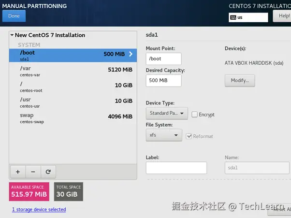Toggle the Reformat checkbox
The image size is (291, 218).
click(x=189, y=136)
